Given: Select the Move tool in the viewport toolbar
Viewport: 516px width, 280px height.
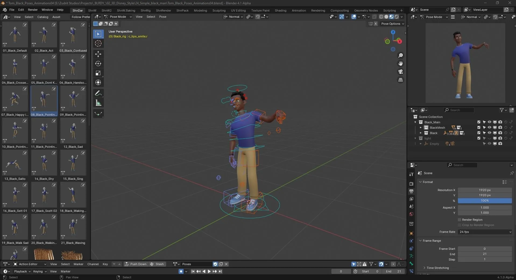Looking at the screenshot, I should [x=98, y=54].
